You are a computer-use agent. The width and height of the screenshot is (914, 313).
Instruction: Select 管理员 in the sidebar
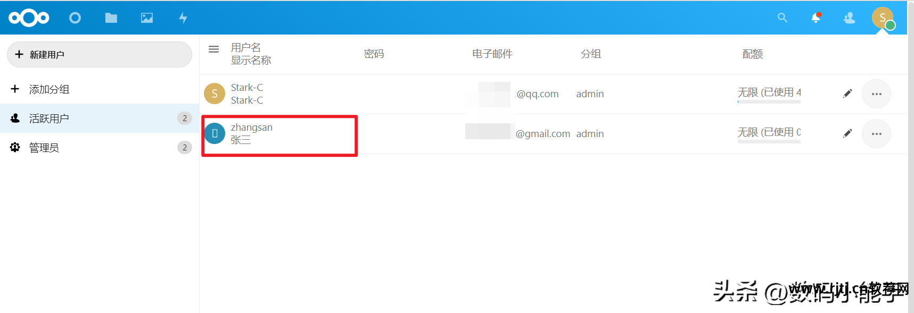[100, 148]
